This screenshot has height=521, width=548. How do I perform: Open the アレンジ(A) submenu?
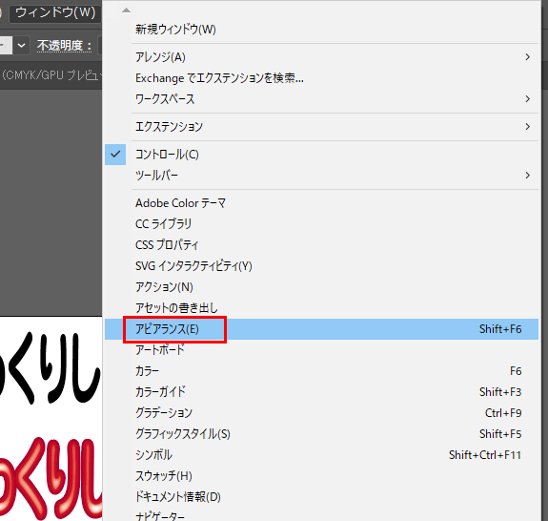coord(321,57)
